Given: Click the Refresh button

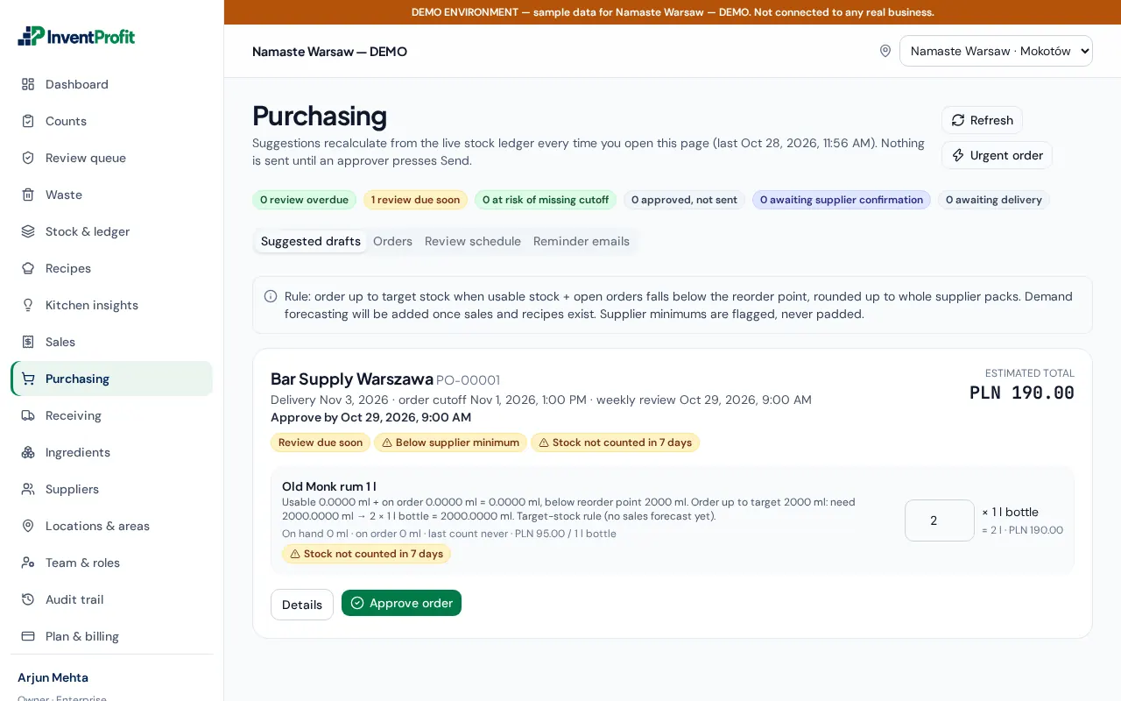Looking at the screenshot, I should coord(982,120).
